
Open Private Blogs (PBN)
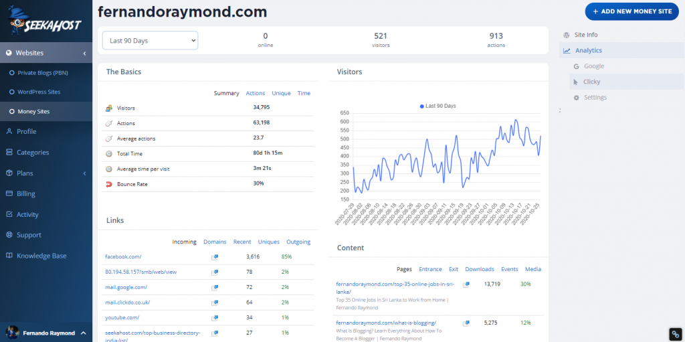42,72
